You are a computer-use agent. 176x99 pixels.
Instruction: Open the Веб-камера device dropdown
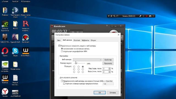(x=87, y=60)
